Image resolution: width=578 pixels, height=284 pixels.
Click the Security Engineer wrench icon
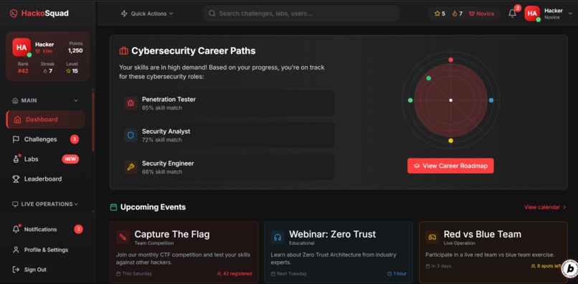[x=131, y=167]
